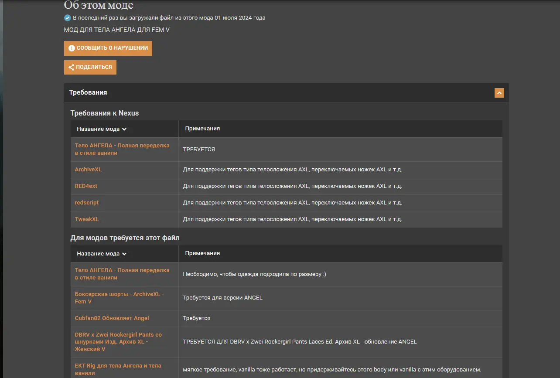Image resolution: width=560 pixels, height=378 pixels.
Task: Click the note text in the TweakXL row
Action: (x=292, y=219)
